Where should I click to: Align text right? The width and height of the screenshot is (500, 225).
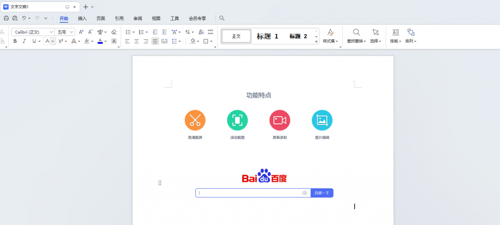click(x=146, y=41)
